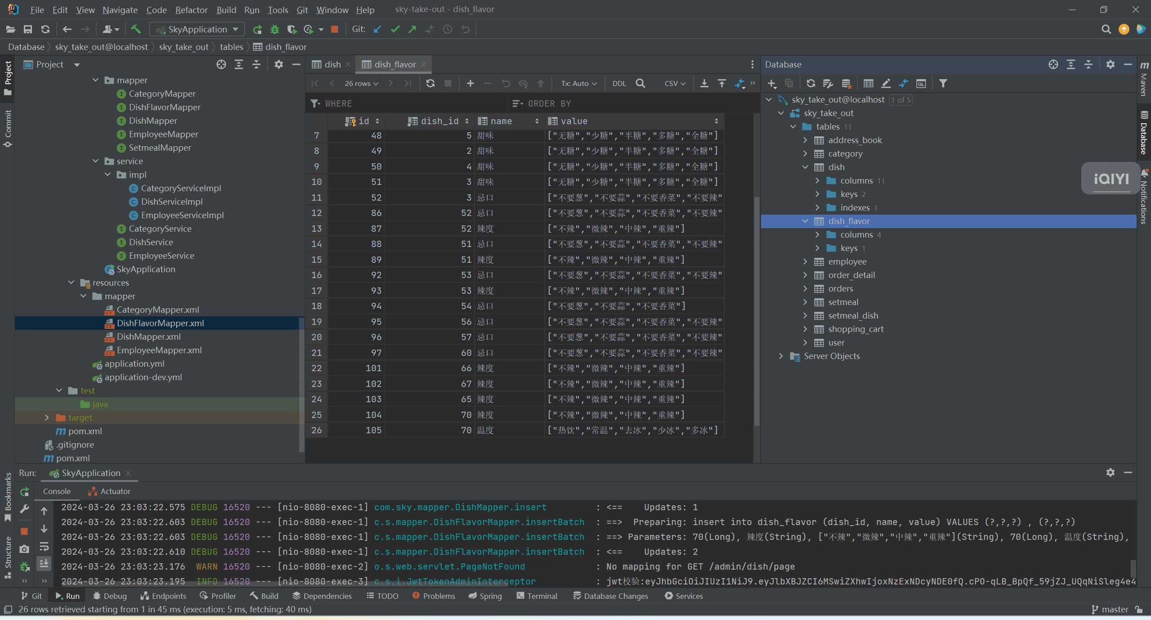Save all with the floppy disk icon
The width and height of the screenshot is (1151, 620).
pos(28,29)
